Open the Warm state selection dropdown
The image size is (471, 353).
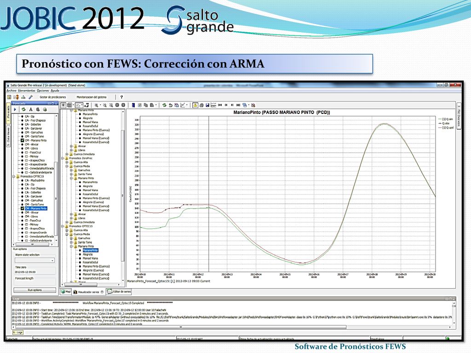(x=35, y=260)
